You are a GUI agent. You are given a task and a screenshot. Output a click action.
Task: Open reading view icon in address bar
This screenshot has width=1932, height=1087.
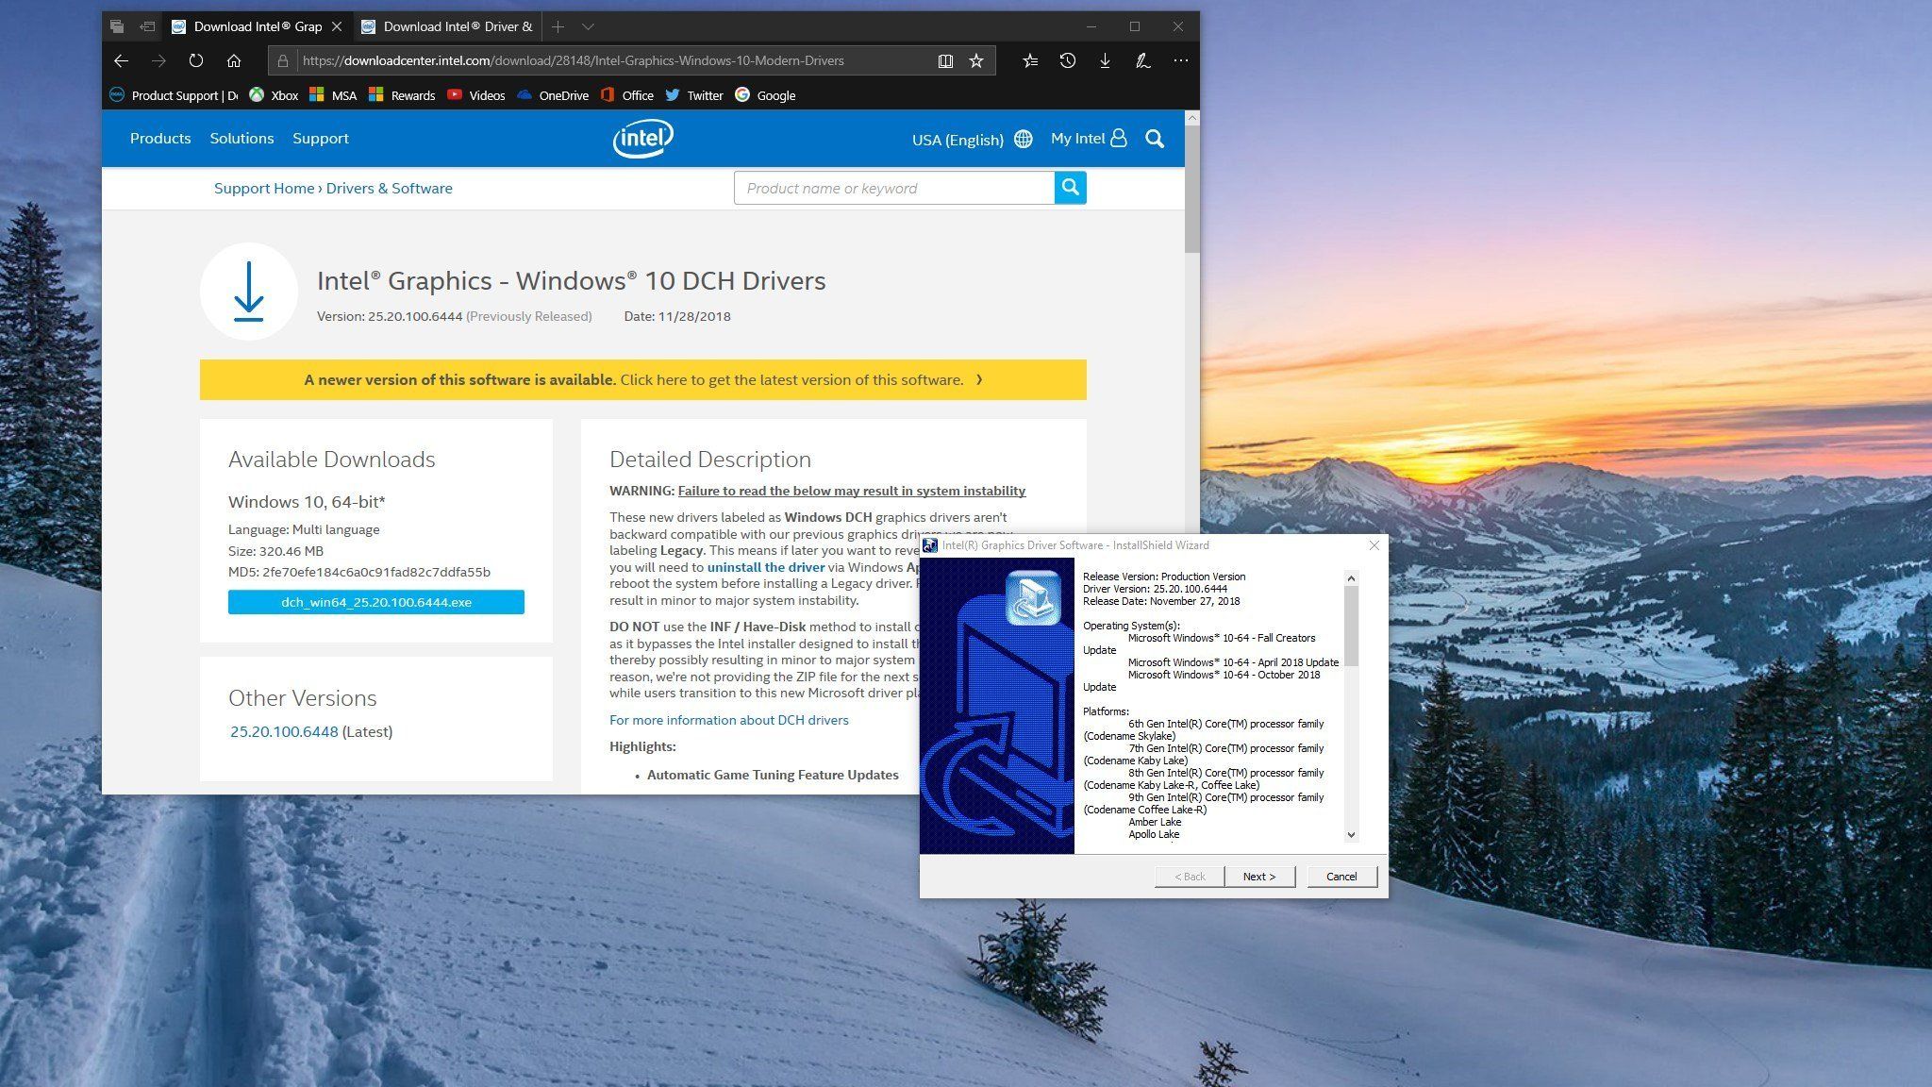tap(944, 60)
